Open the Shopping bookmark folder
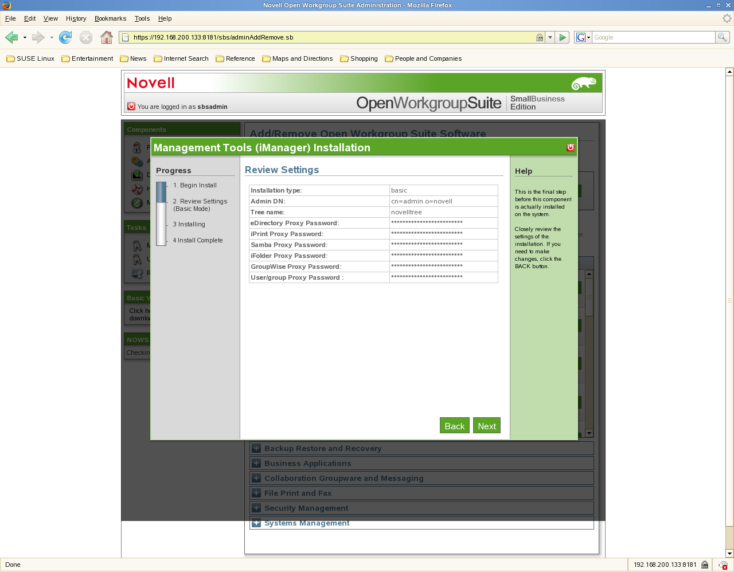This screenshot has height=572, width=734. point(359,58)
